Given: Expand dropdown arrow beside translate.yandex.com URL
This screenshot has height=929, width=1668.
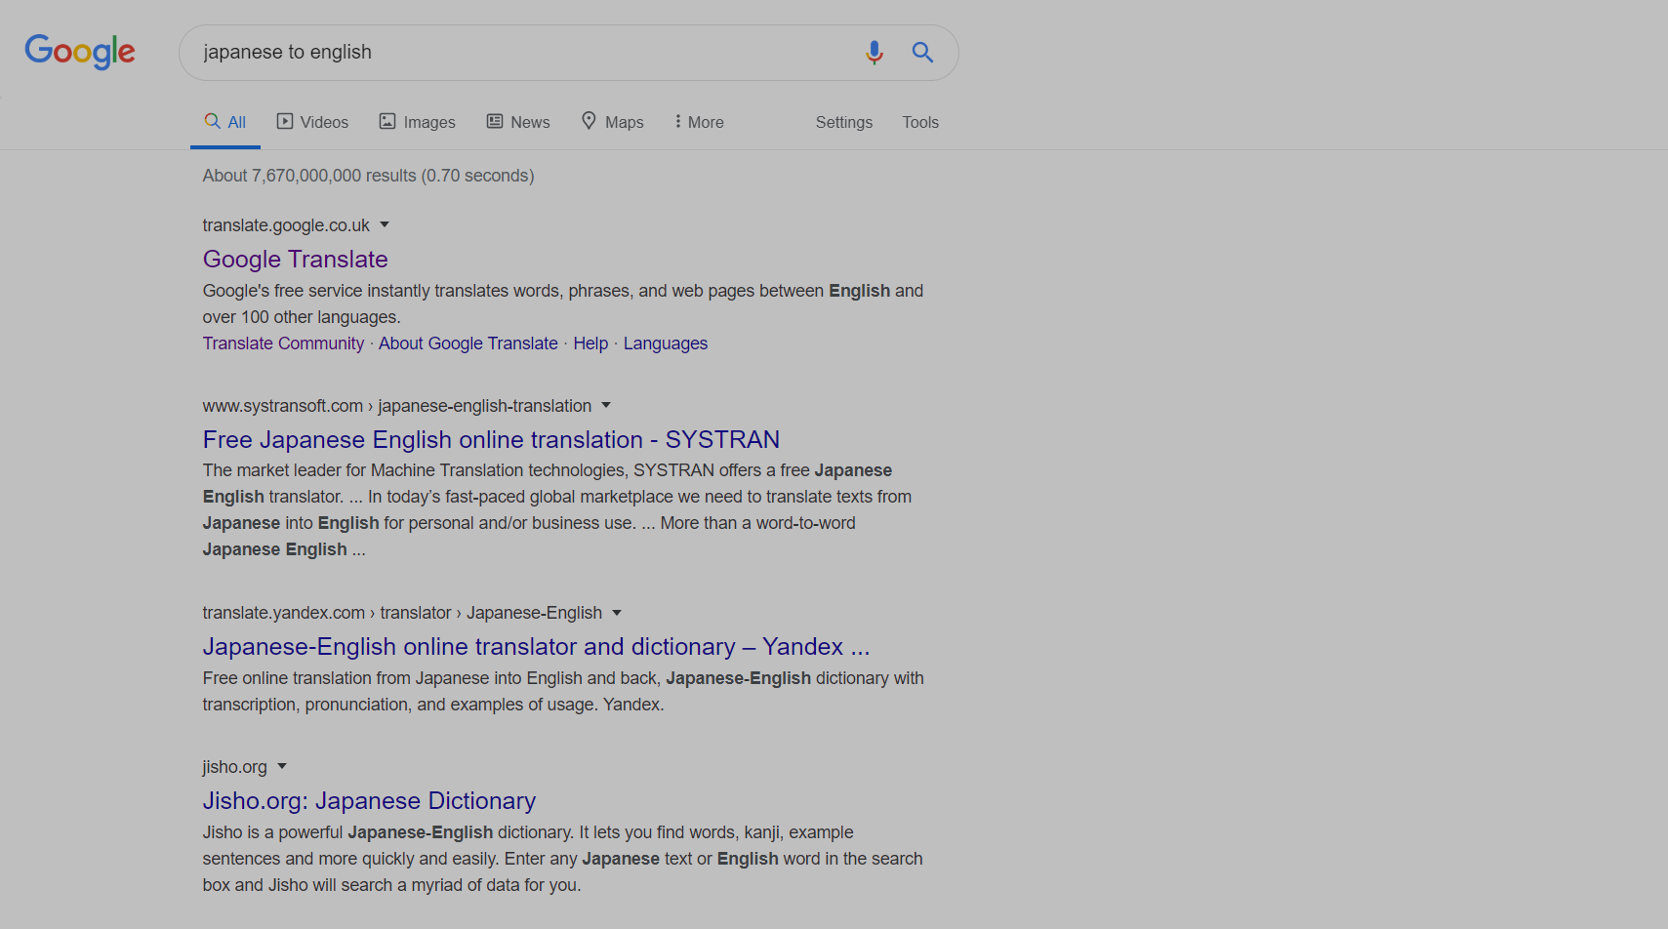Looking at the screenshot, I should tap(617, 613).
